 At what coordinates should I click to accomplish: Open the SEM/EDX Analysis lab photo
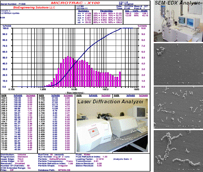[x=178, y=21]
